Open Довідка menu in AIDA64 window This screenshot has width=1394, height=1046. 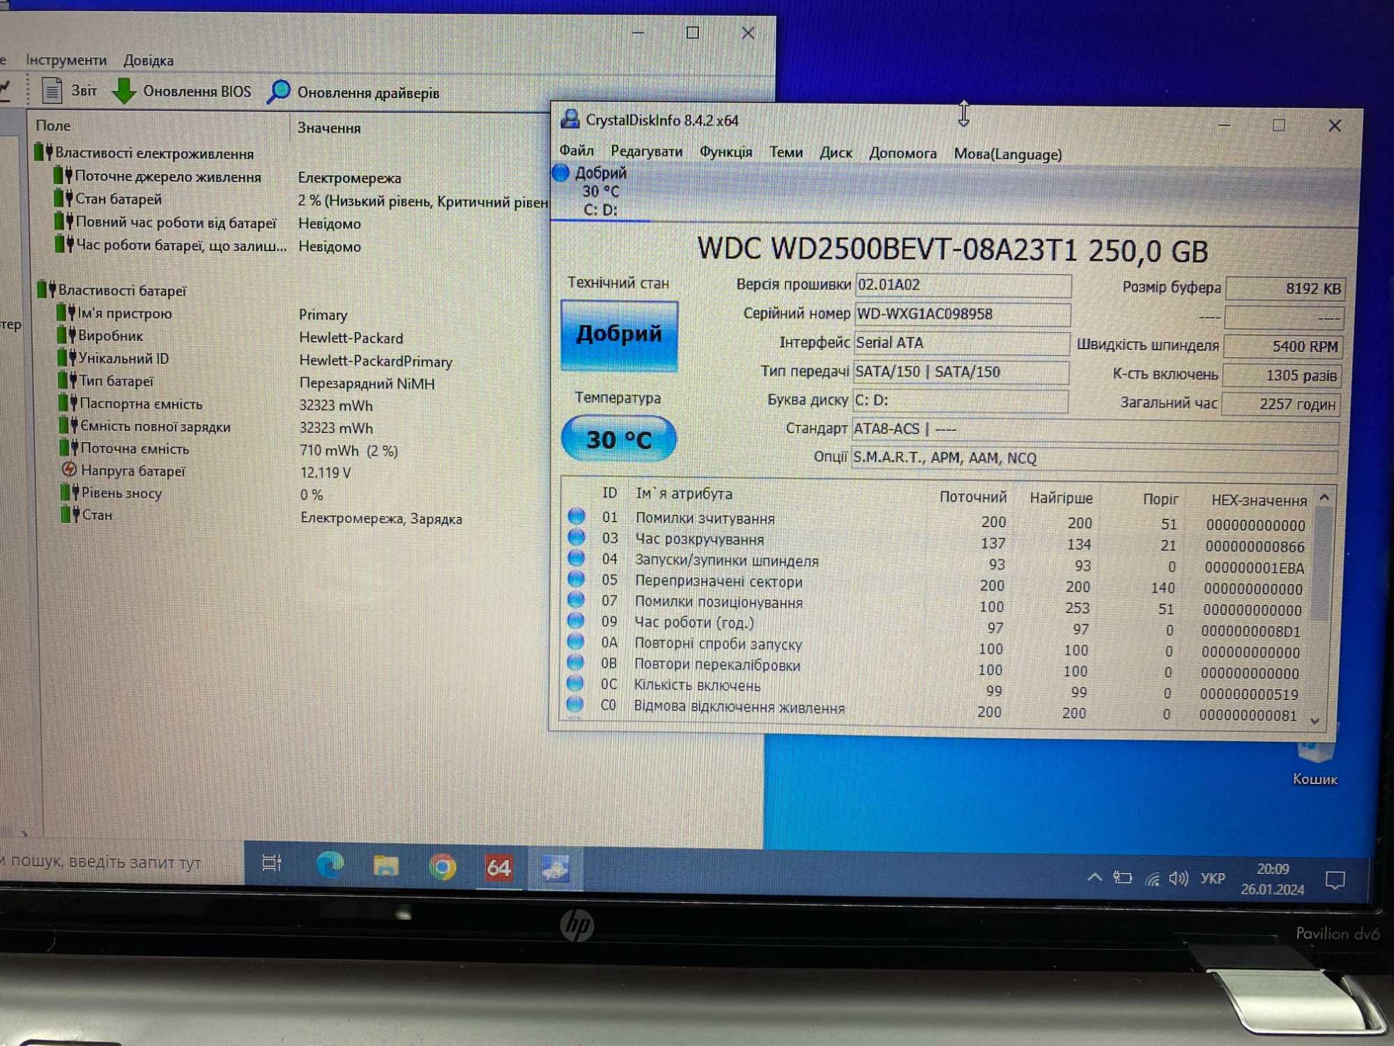pyautogui.click(x=148, y=61)
